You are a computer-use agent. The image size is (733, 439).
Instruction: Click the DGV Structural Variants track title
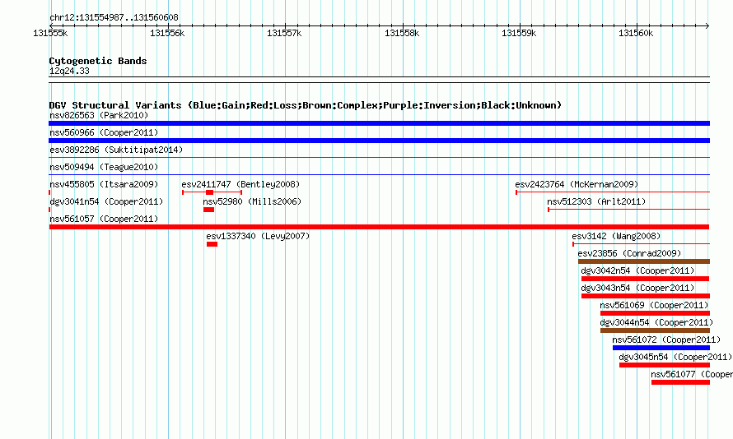(x=305, y=105)
